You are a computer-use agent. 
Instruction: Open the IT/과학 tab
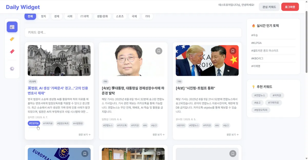click(84, 16)
